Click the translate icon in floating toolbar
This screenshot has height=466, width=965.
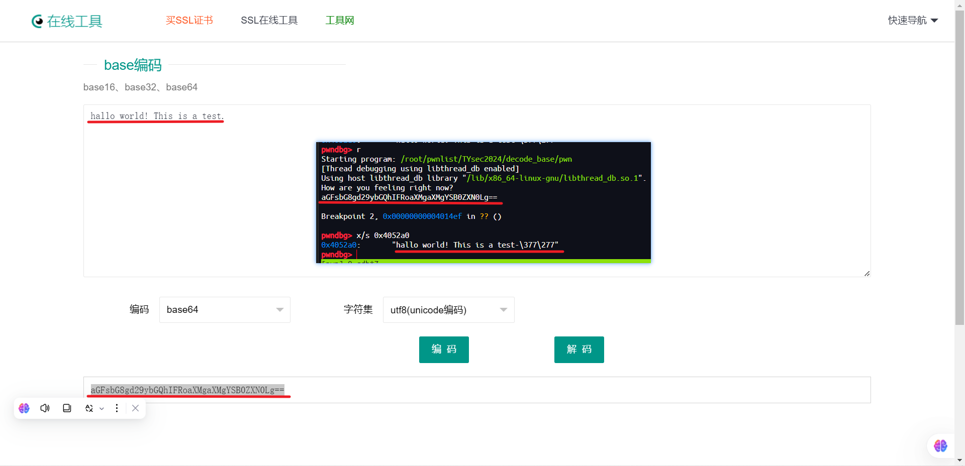pos(89,408)
